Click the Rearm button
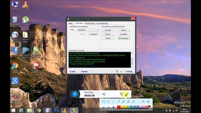The width and height of the screenshot is (201, 113). 108,34
